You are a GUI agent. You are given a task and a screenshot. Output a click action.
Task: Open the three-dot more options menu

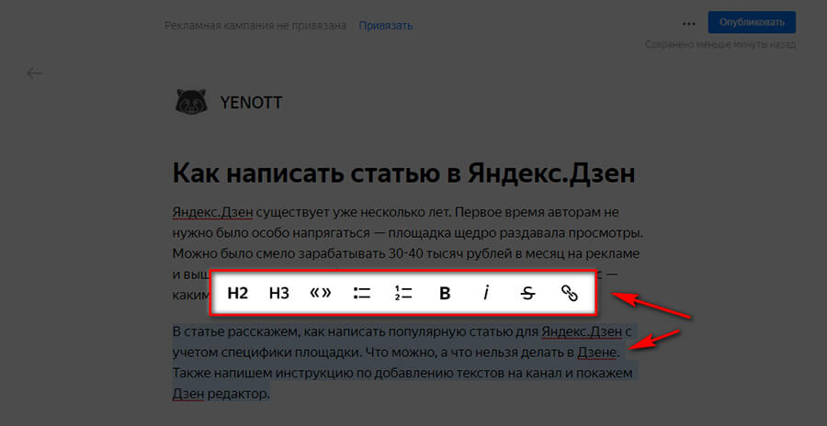(689, 24)
